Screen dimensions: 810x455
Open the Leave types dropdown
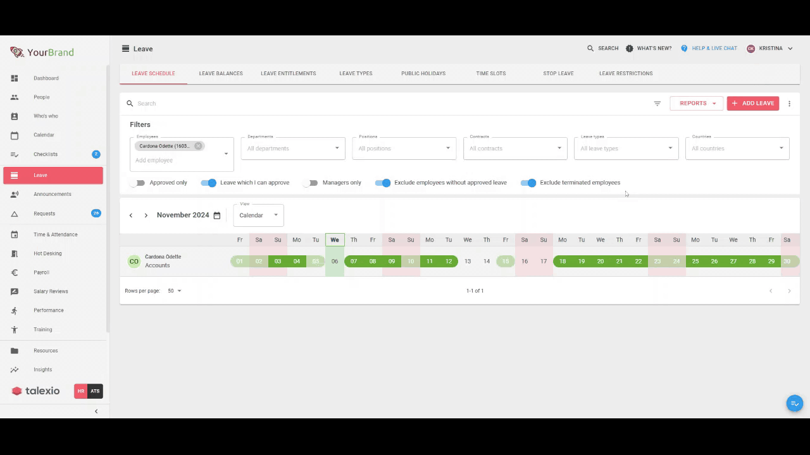(626, 149)
